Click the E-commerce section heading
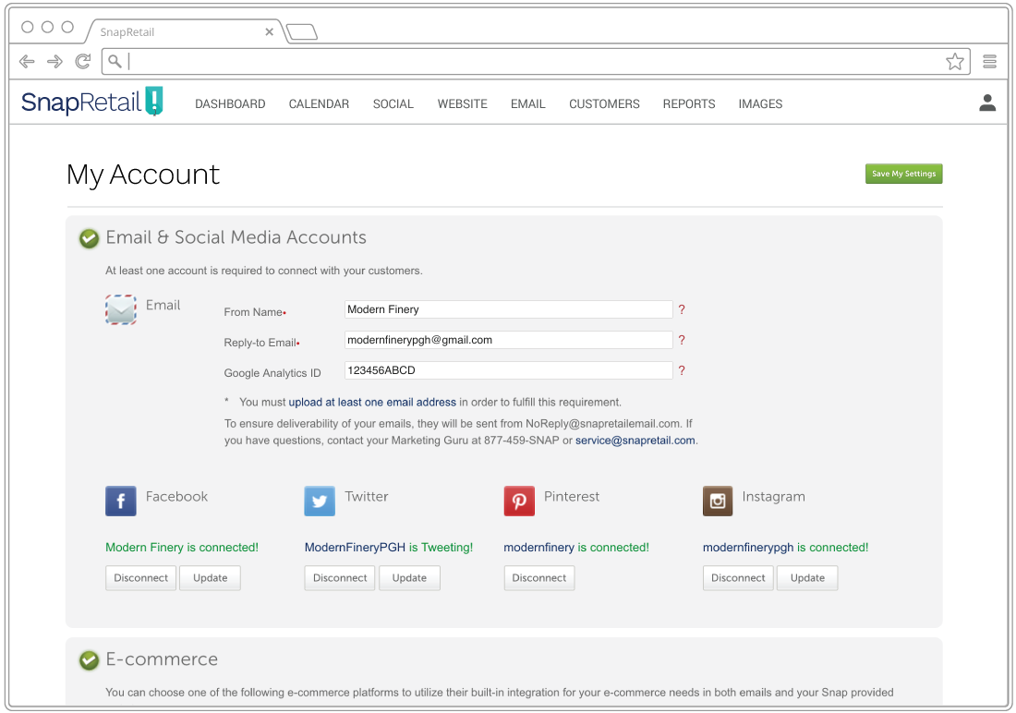The image size is (1016, 713). click(x=162, y=659)
